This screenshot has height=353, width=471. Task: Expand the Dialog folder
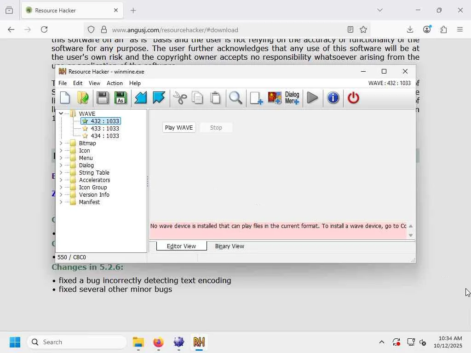(x=61, y=165)
